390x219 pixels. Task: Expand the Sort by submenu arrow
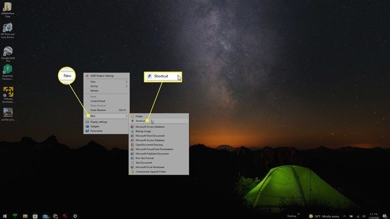click(127, 86)
